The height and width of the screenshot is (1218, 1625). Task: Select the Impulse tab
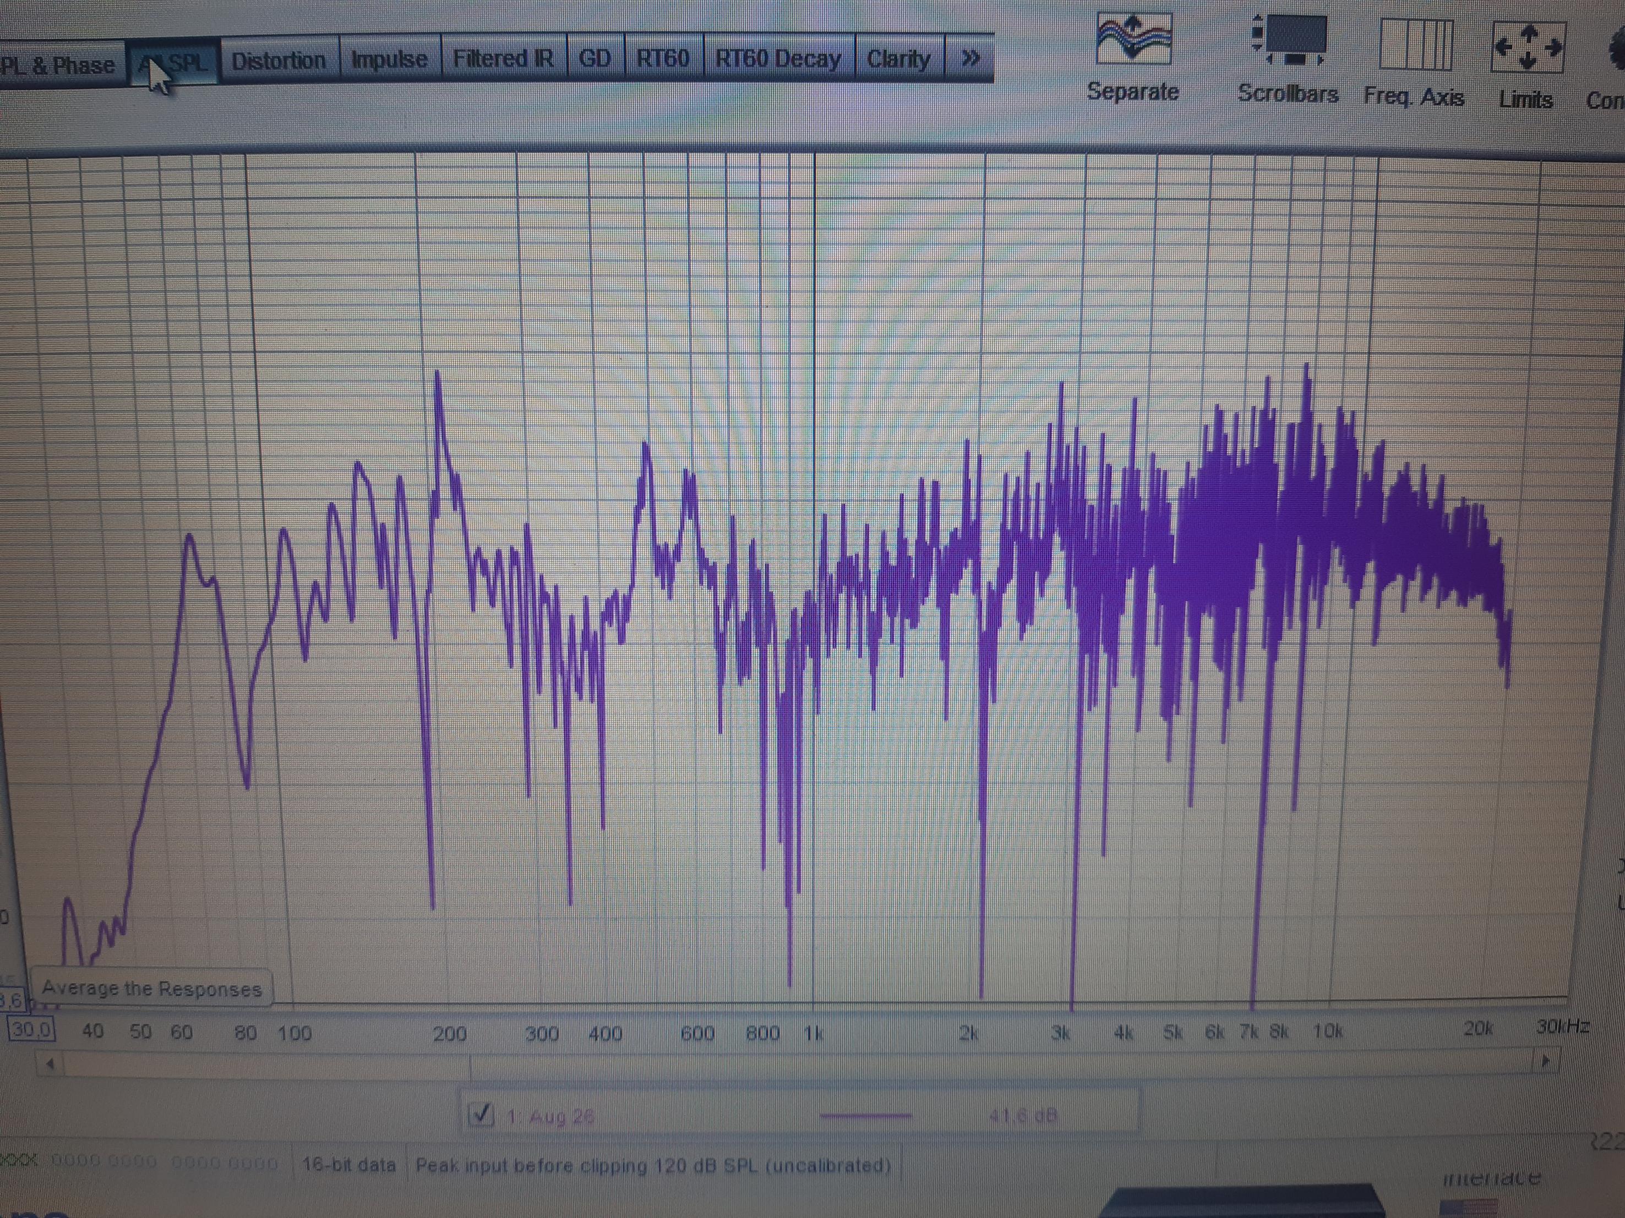click(389, 59)
